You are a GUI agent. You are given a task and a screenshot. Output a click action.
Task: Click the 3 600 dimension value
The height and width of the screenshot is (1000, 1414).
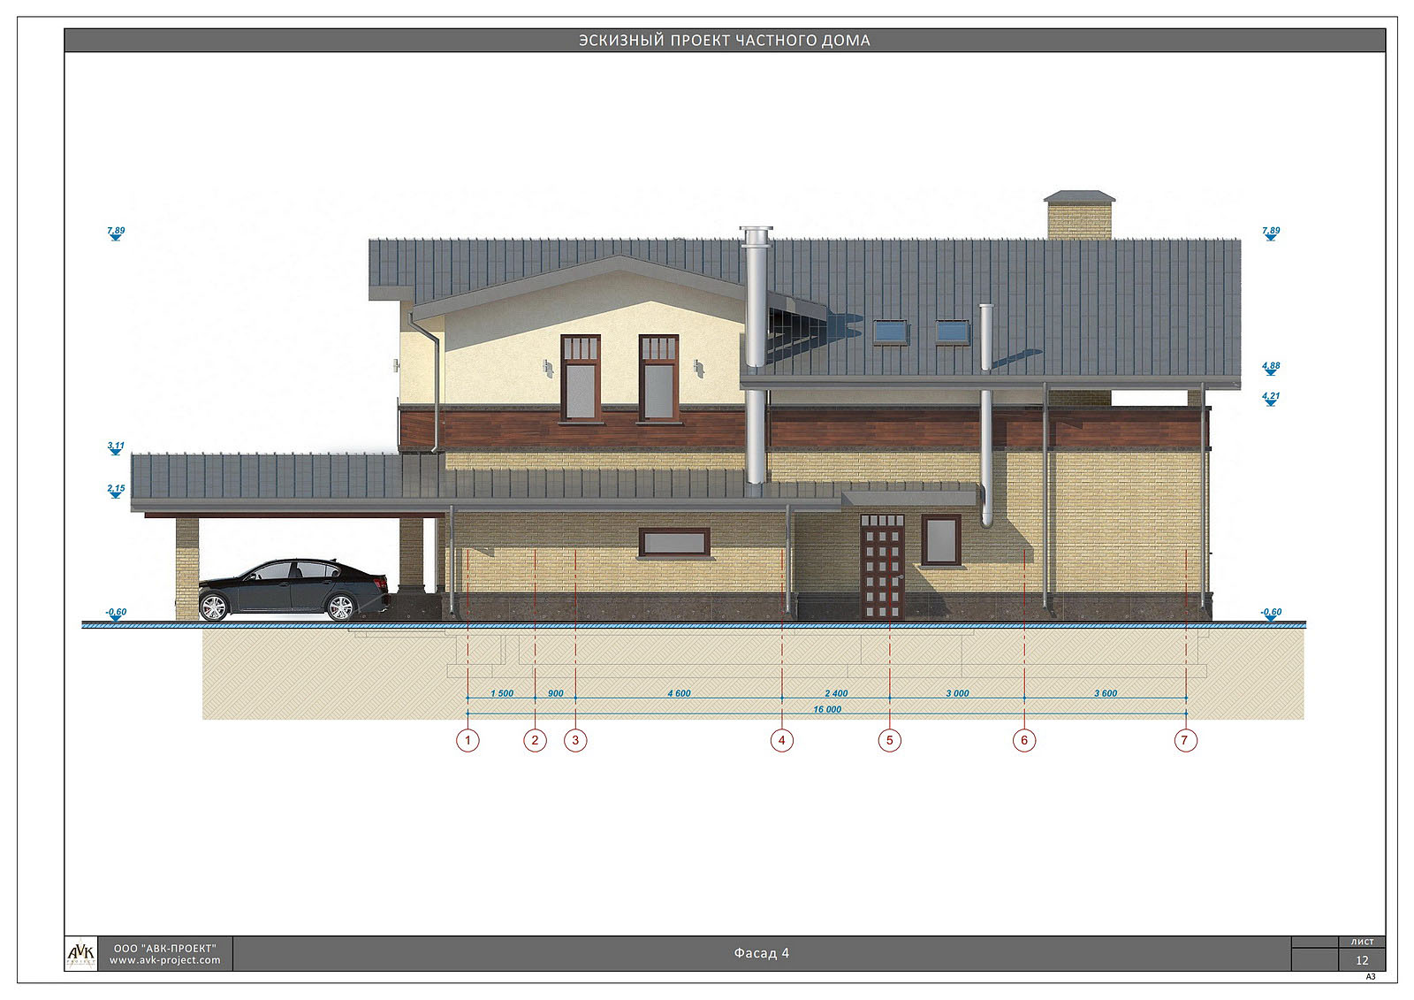1106,693
